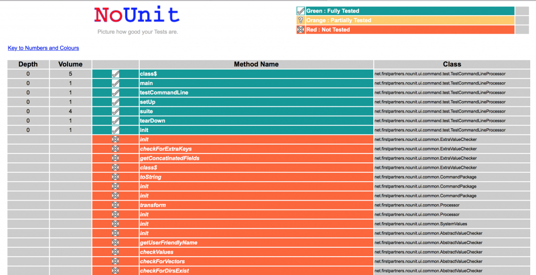Select the Green : Fully Tested legend bar
The image size is (536, 275).
point(410,11)
